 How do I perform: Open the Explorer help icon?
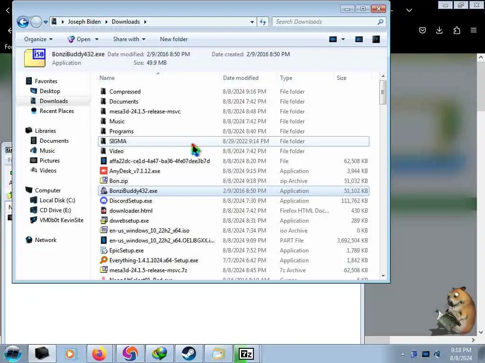click(376, 39)
